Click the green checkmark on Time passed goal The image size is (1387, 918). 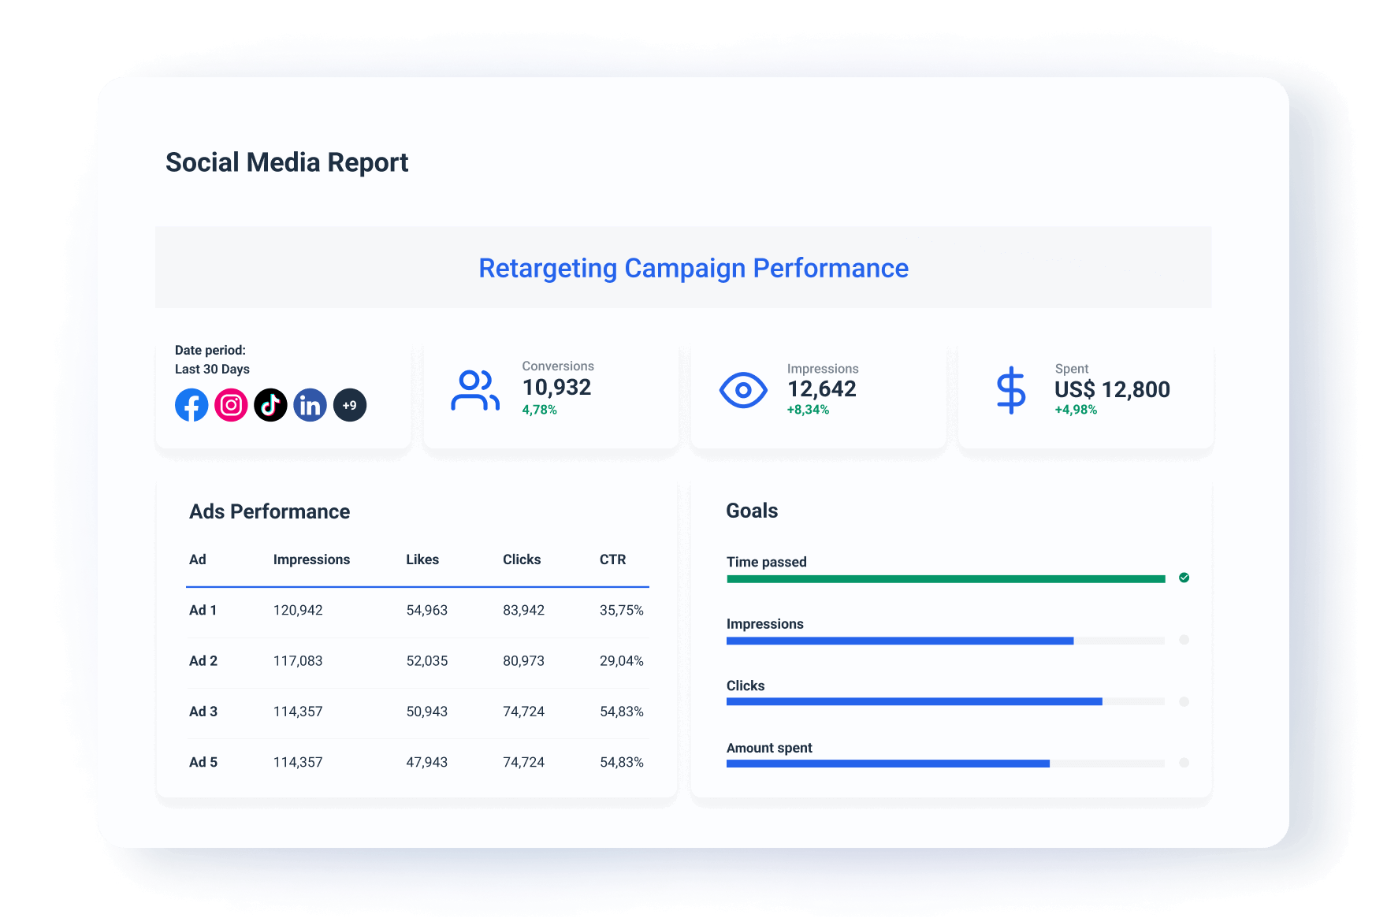click(x=1184, y=578)
